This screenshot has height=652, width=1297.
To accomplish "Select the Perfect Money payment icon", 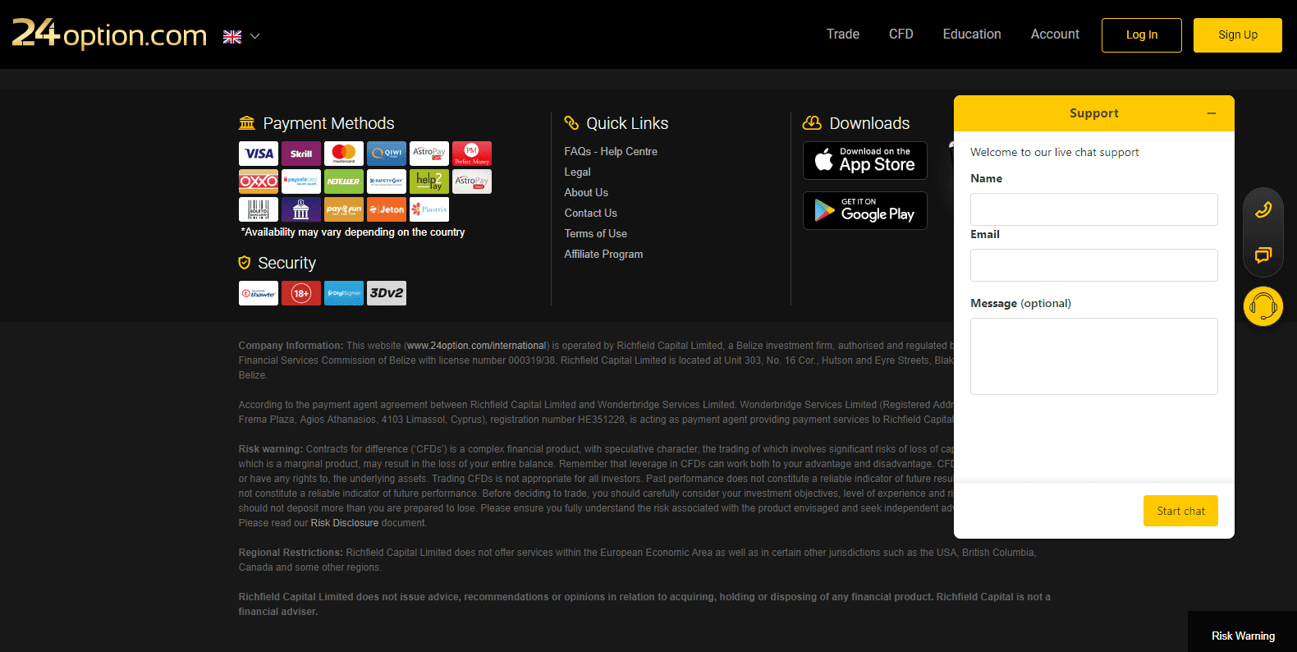I will coord(472,154).
